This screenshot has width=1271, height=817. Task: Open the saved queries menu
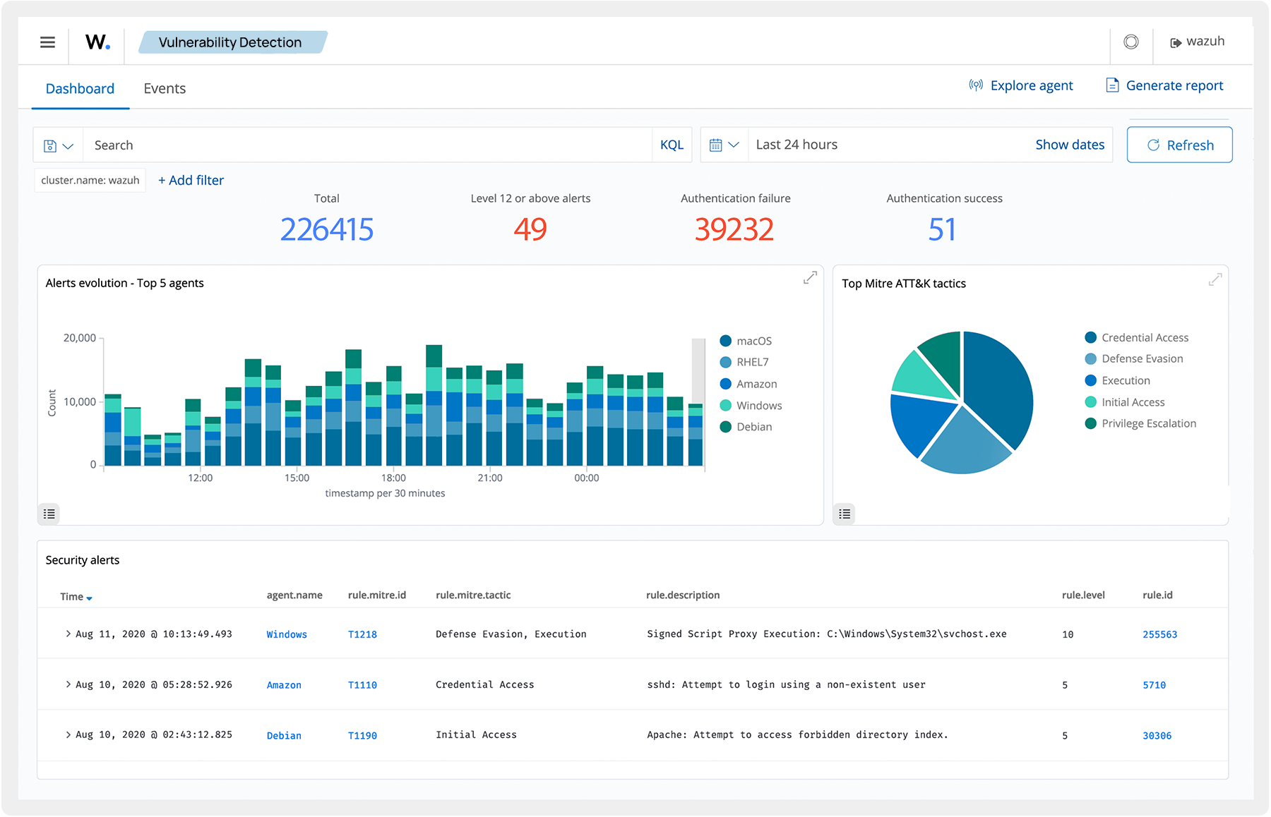click(51, 145)
